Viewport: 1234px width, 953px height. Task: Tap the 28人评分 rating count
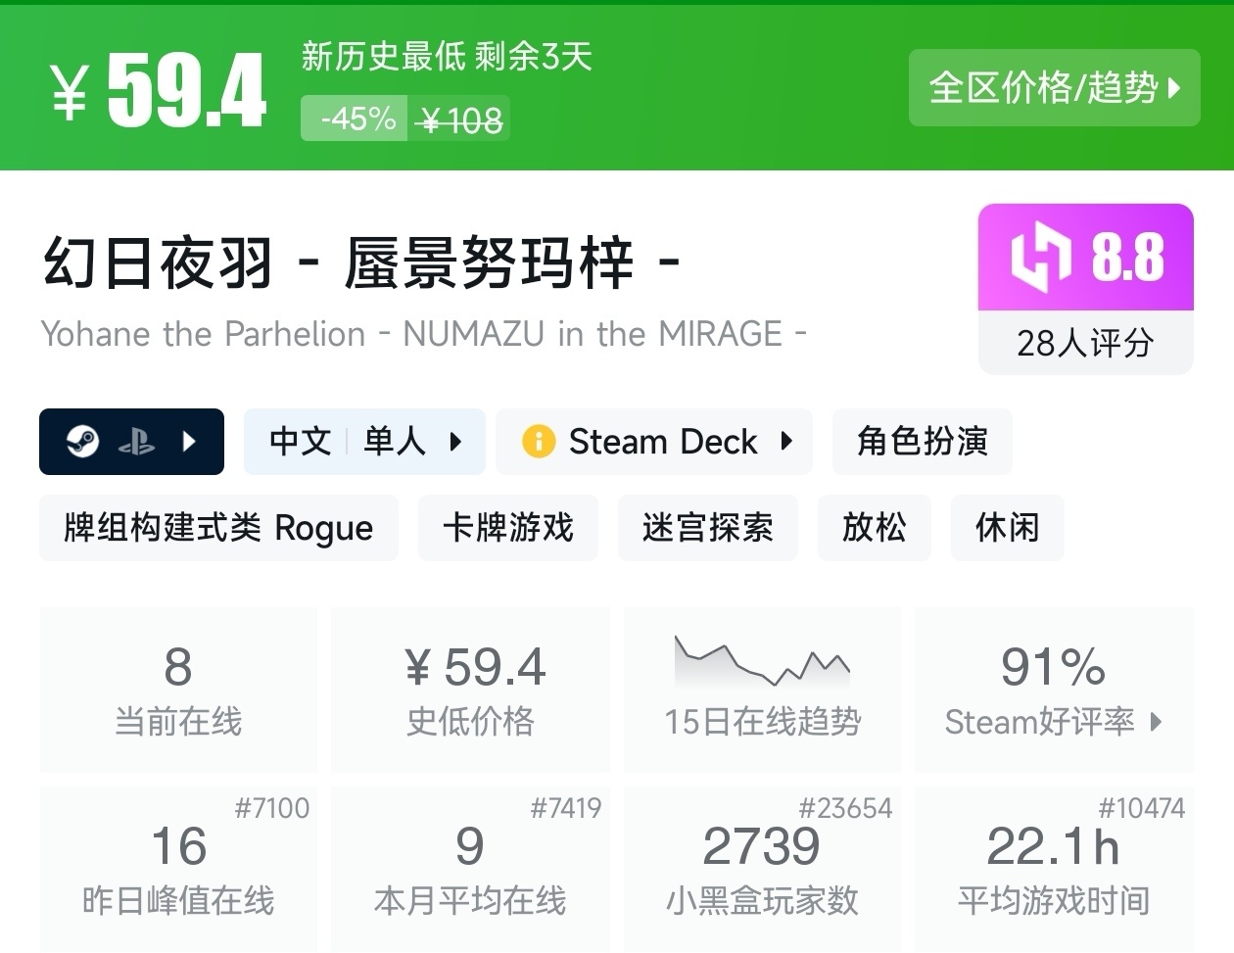(1085, 343)
